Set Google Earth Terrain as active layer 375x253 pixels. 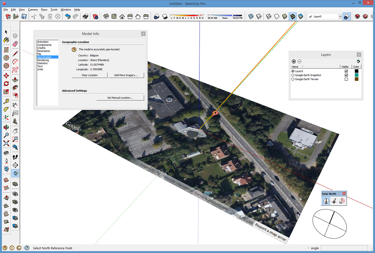[293, 79]
